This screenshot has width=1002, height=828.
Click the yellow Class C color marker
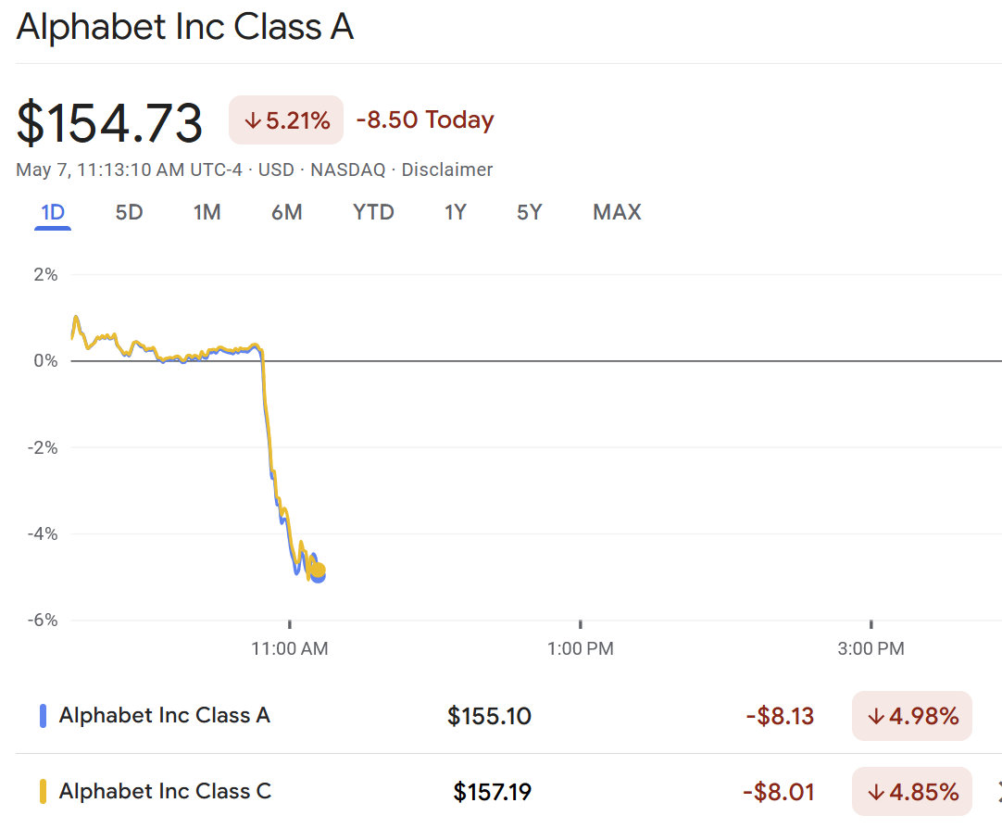(43, 792)
